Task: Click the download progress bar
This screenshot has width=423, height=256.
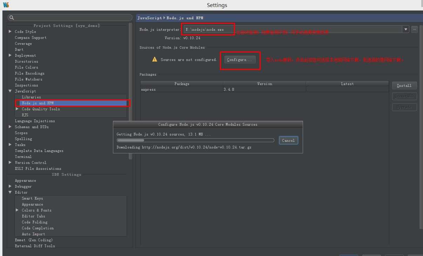Action: pyautogui.click(x=195, y=140)
